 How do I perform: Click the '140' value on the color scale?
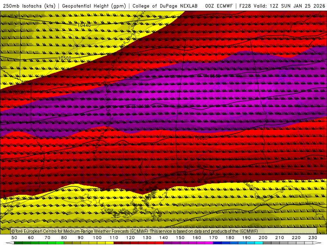click(x=163, y=238)
